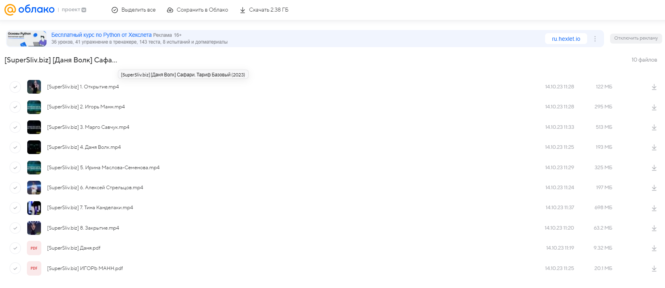665x288 pixels.
Task: Click the Отключить рекламу button
Action: pyautogui.click(x=636, y=38)
